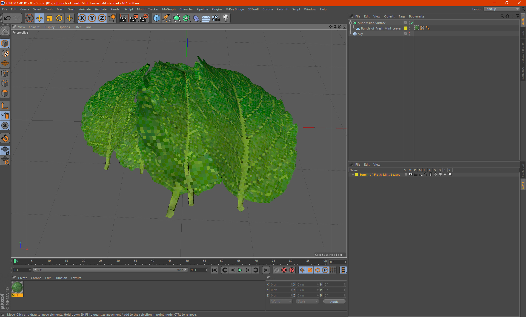Toggle layer View eye for Bunch_of_Fresh_Mint_Leaves

click(x=411, y=174)
